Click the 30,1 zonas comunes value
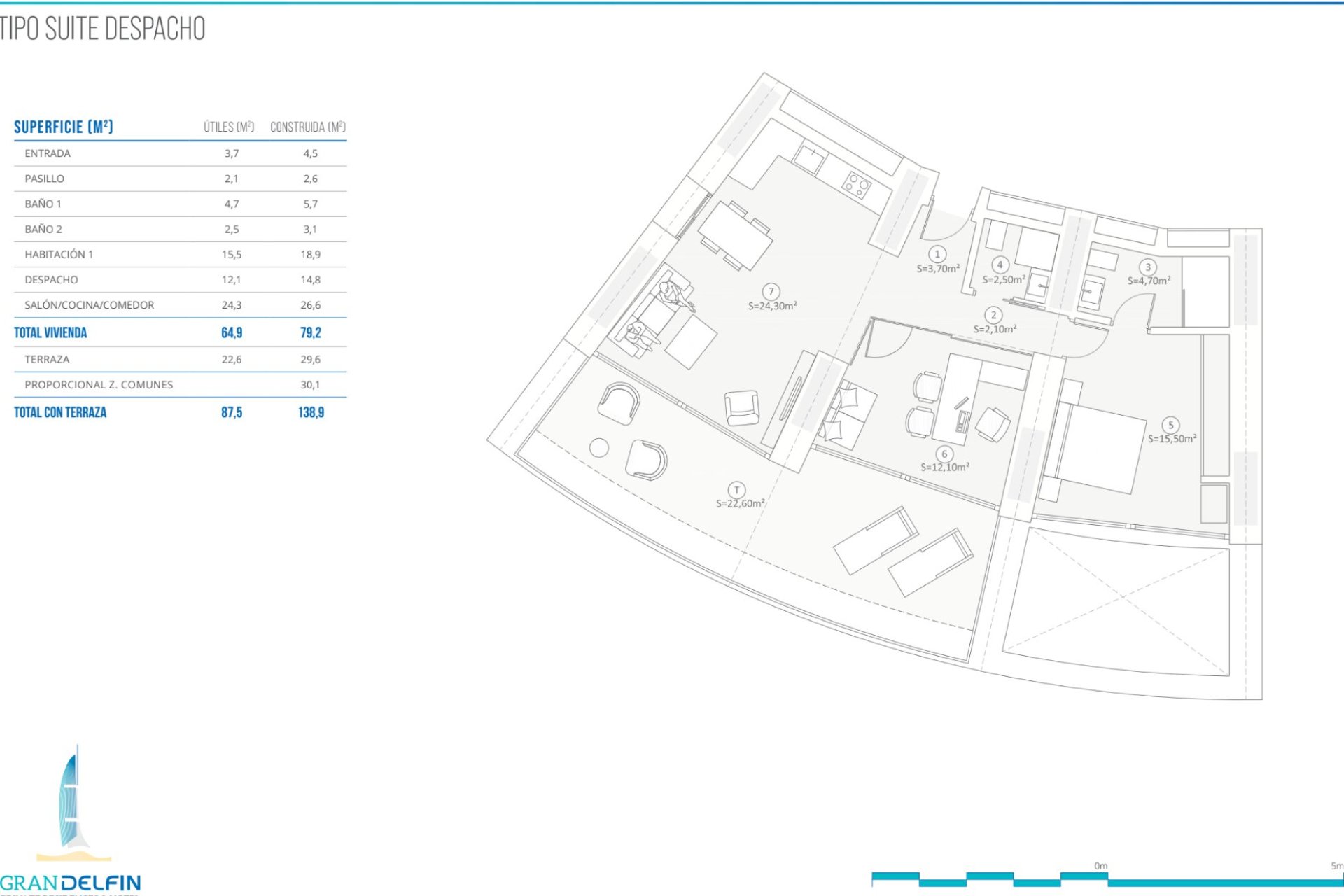Image resolution: width=1344 pixels, height=896 pixels. (310, 384)
